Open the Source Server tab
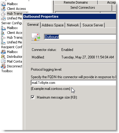The width and height of the screenshot is (119, 133). [x=93, y=25]
